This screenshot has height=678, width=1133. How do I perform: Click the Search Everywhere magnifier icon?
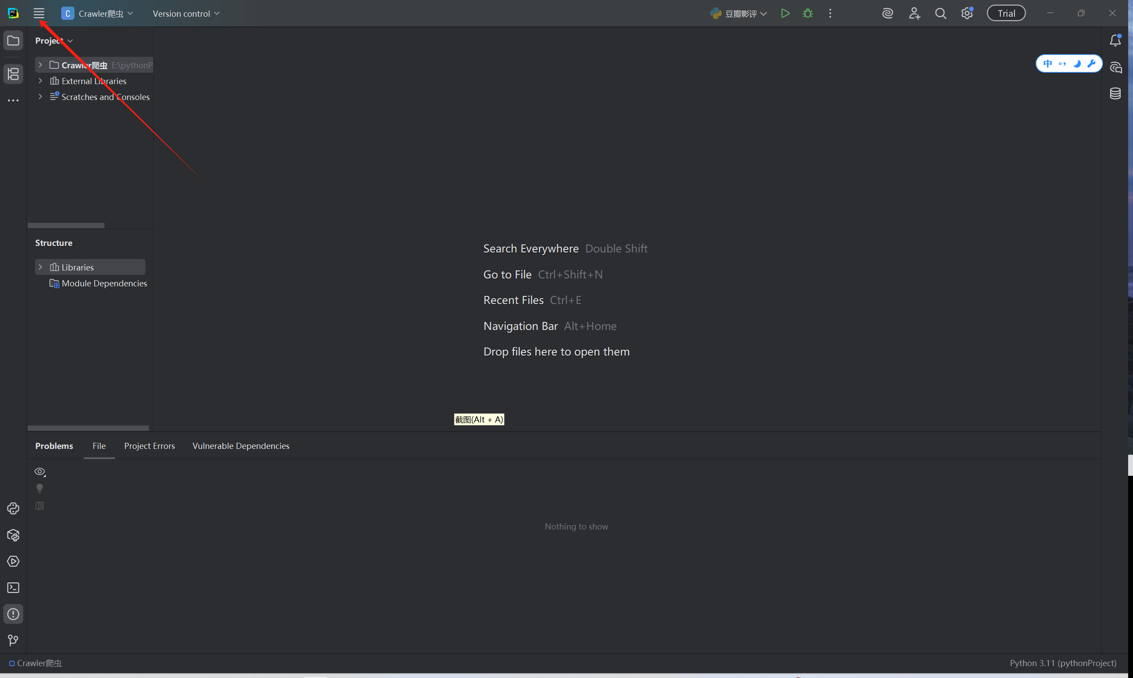(x=940, y=13)
